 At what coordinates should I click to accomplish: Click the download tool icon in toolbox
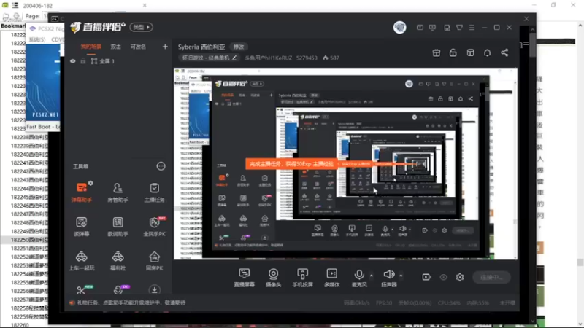pyautogui.click(x=154, y=289)
